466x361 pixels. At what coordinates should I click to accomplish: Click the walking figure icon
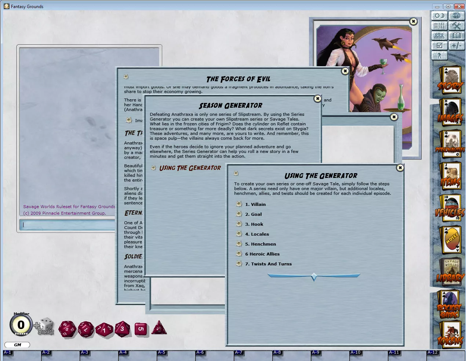click(x=439, y=56)
